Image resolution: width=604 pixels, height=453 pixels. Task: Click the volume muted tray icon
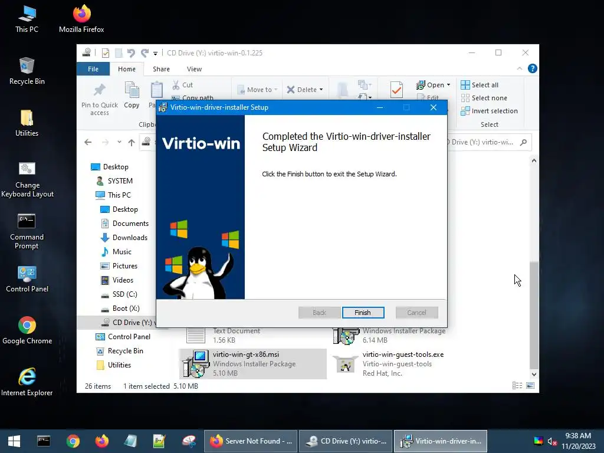click(552, 441)
